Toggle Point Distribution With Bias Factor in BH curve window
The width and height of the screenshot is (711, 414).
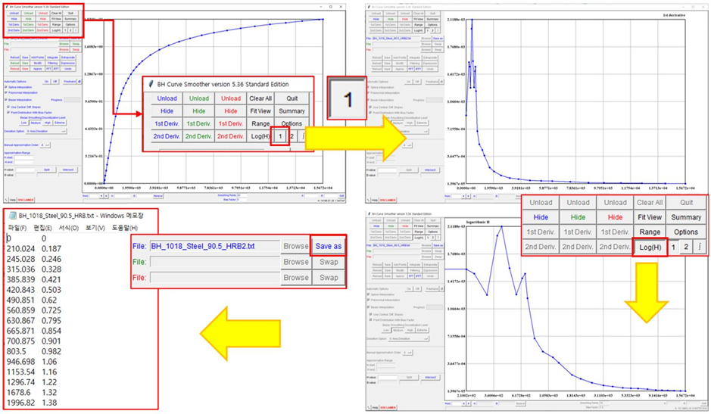coord(8,113)
